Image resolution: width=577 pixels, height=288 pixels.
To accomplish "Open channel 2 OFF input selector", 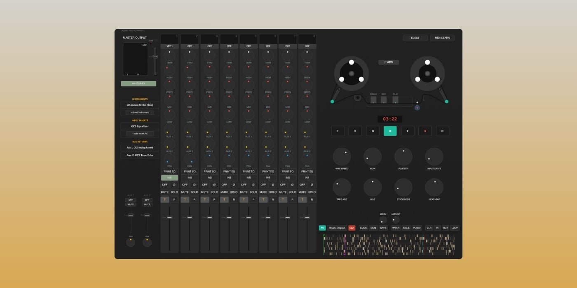I will point(190,46).
